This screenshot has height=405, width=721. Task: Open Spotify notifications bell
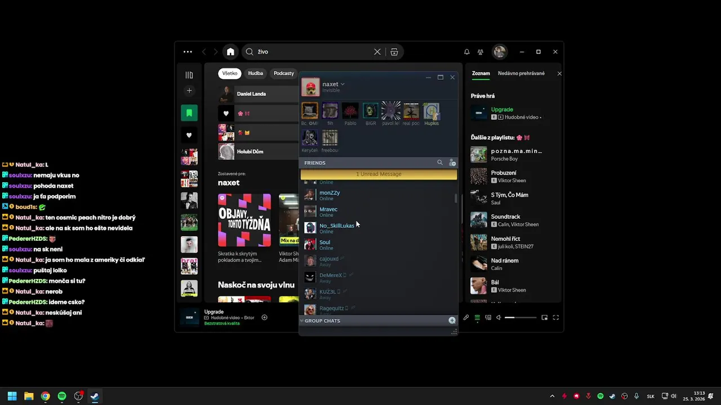point(466,52)
